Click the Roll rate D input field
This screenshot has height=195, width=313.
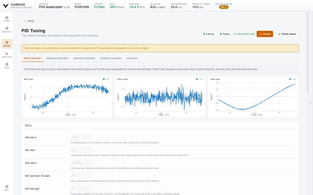coord(81,163)
